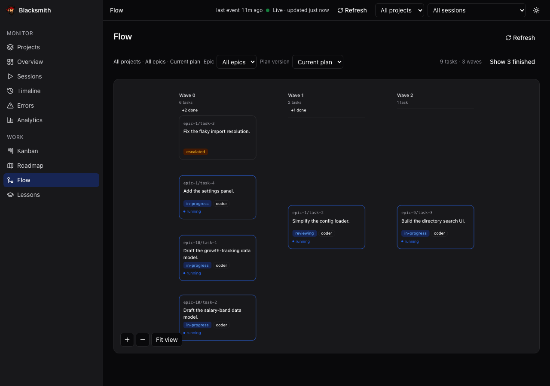The image size is (550, 386).
Task: Zoom in with the plus button
Action: (127, 340)
